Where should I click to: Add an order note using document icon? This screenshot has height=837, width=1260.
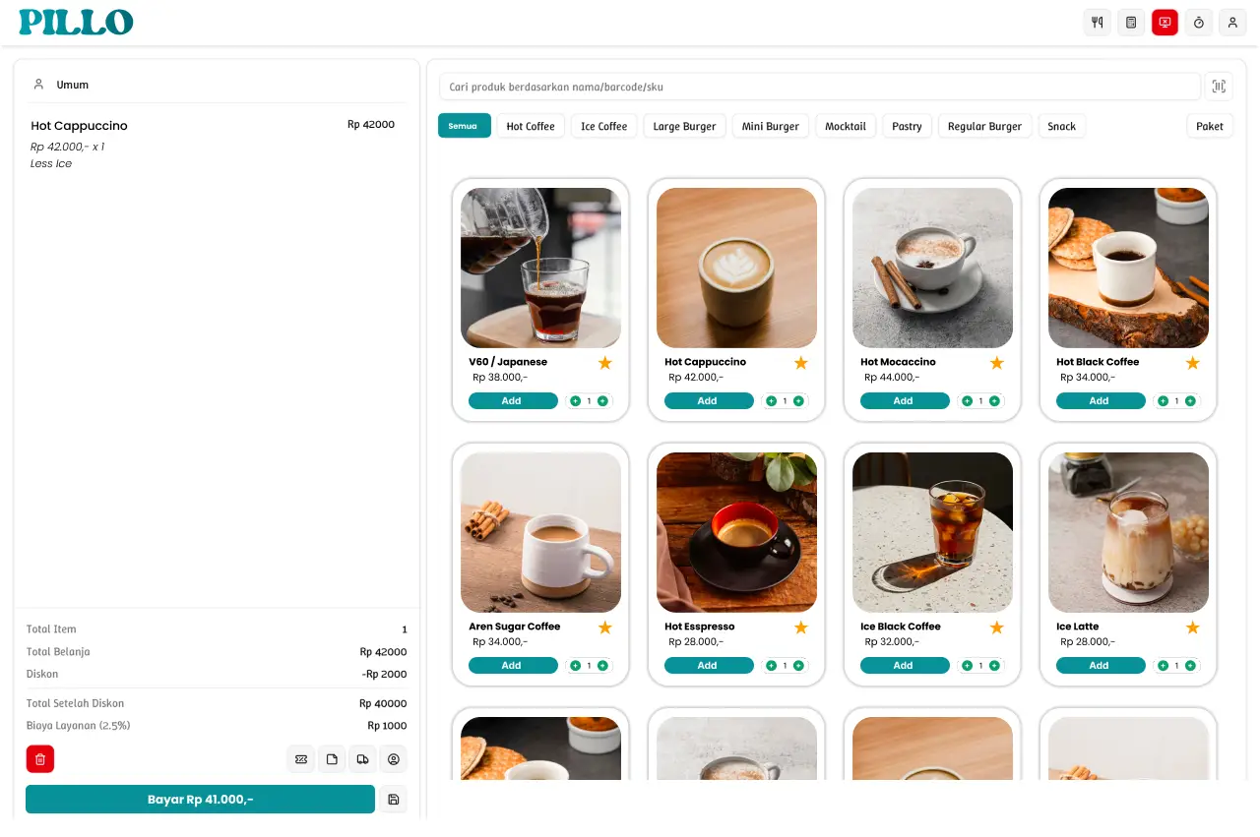tap(332, 758)
